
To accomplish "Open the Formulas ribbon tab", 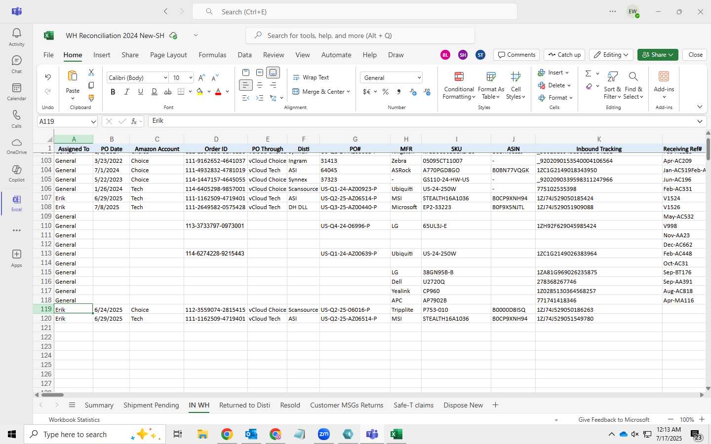I will pyautogui.click(x=212, y=55).
